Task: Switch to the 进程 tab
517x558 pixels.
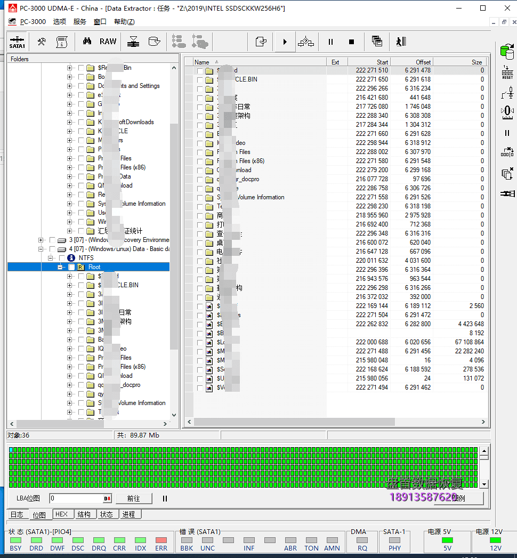Action: click(129, 514)
